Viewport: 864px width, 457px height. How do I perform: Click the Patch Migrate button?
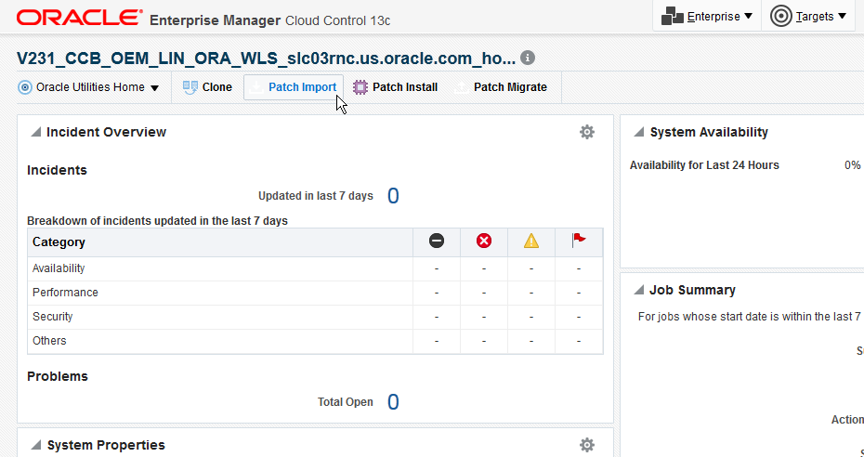tap(502, 87)
